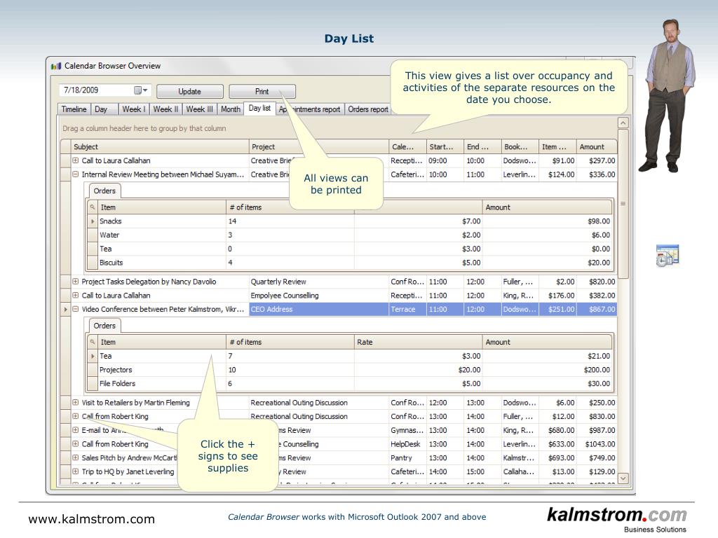Click the Update button
Image resolution: width=718 pixels, height=538 pixels.
189,92
